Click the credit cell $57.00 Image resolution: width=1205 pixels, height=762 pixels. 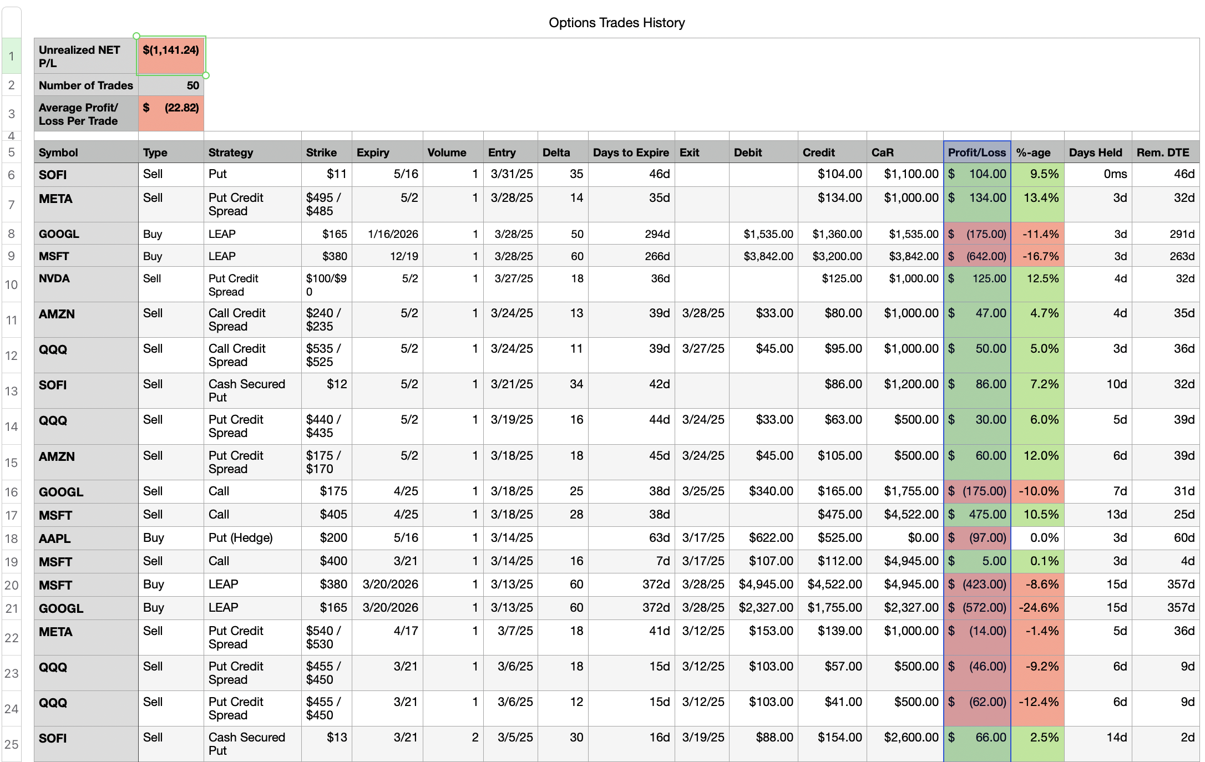coord(832,673)
